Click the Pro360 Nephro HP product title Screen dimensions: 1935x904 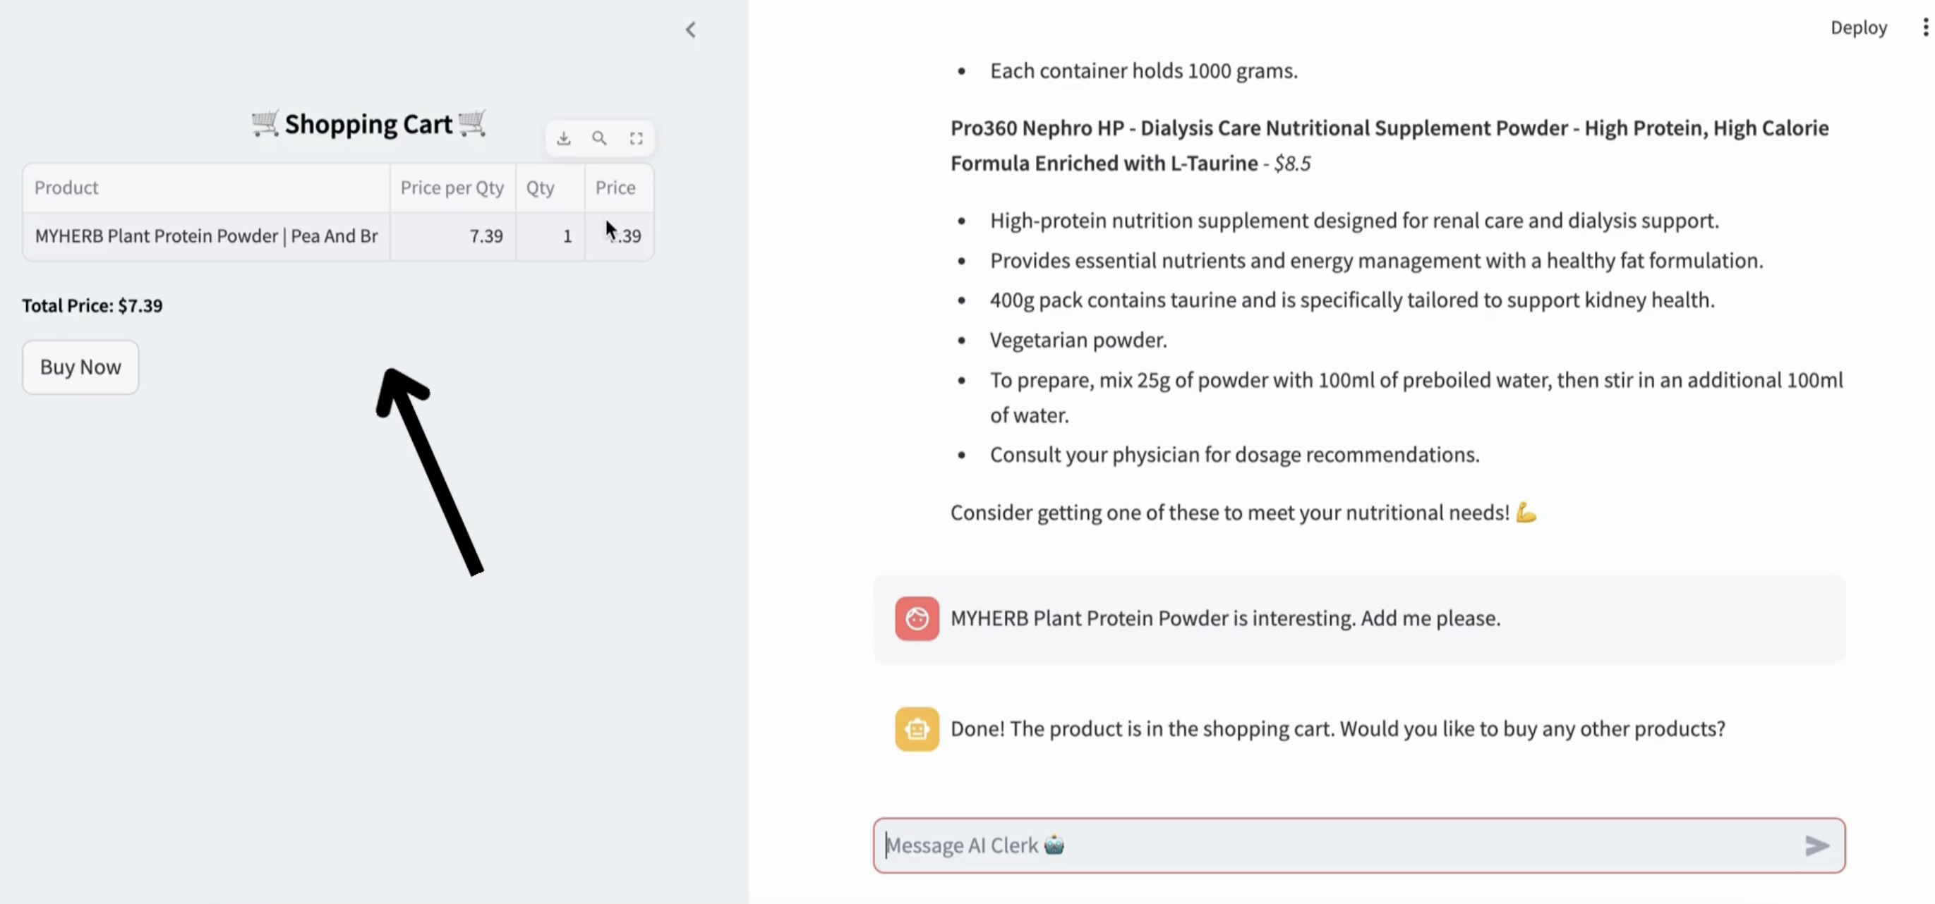click(x=1388, y=145)
